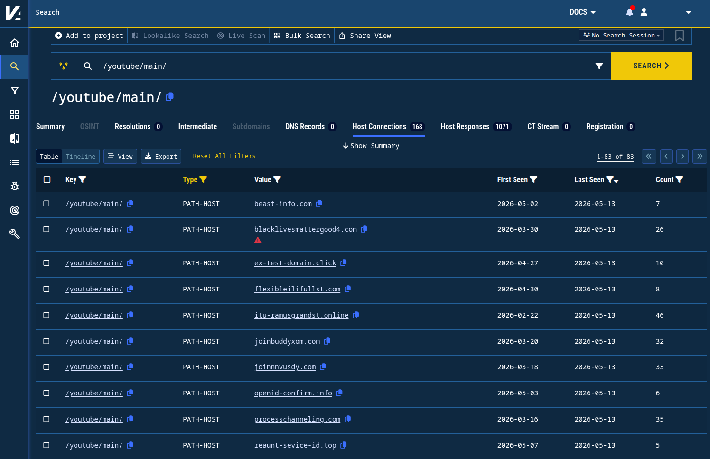
Task: Copy beast-info.com value
Action: [319, 204]
